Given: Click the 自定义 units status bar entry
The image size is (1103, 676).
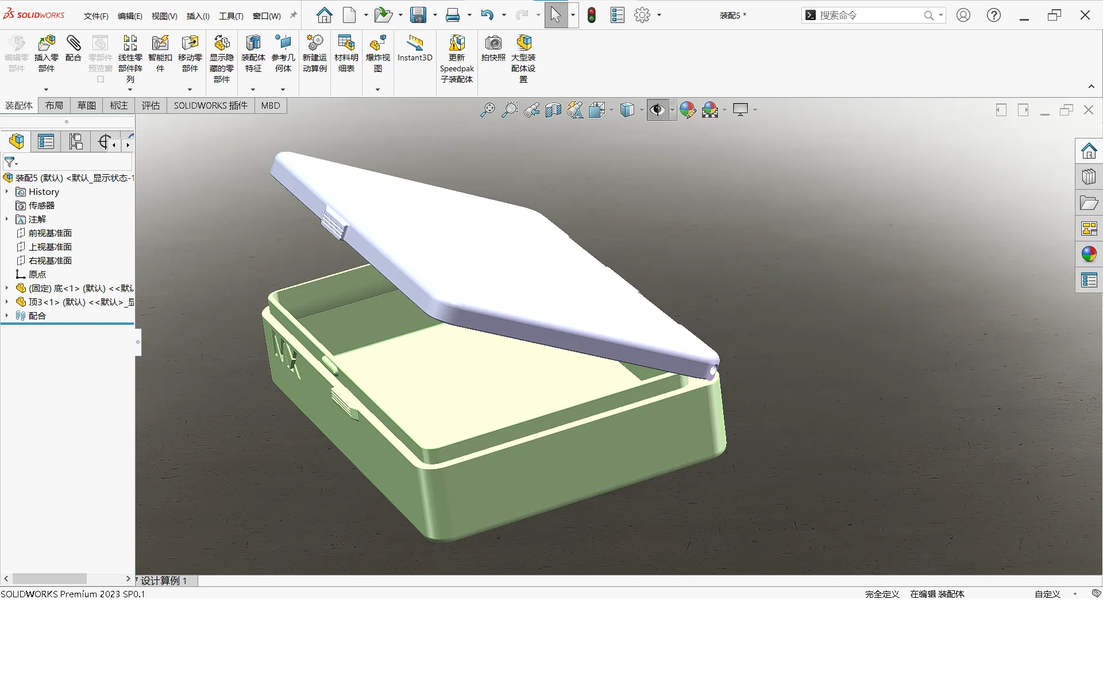Looking at the screenshot, I should [x=1047, y=594].
